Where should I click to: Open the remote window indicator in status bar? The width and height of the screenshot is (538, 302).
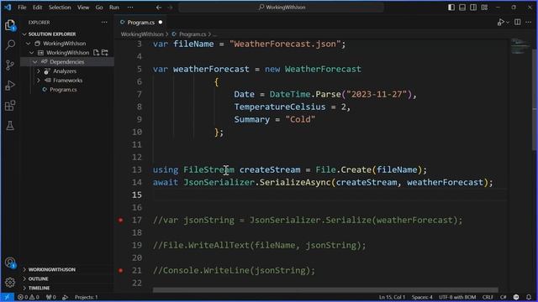point(7,297)
